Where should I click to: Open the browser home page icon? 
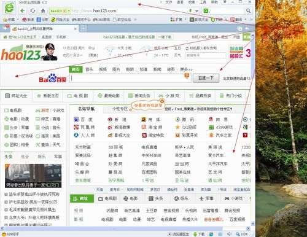(43, 10)
